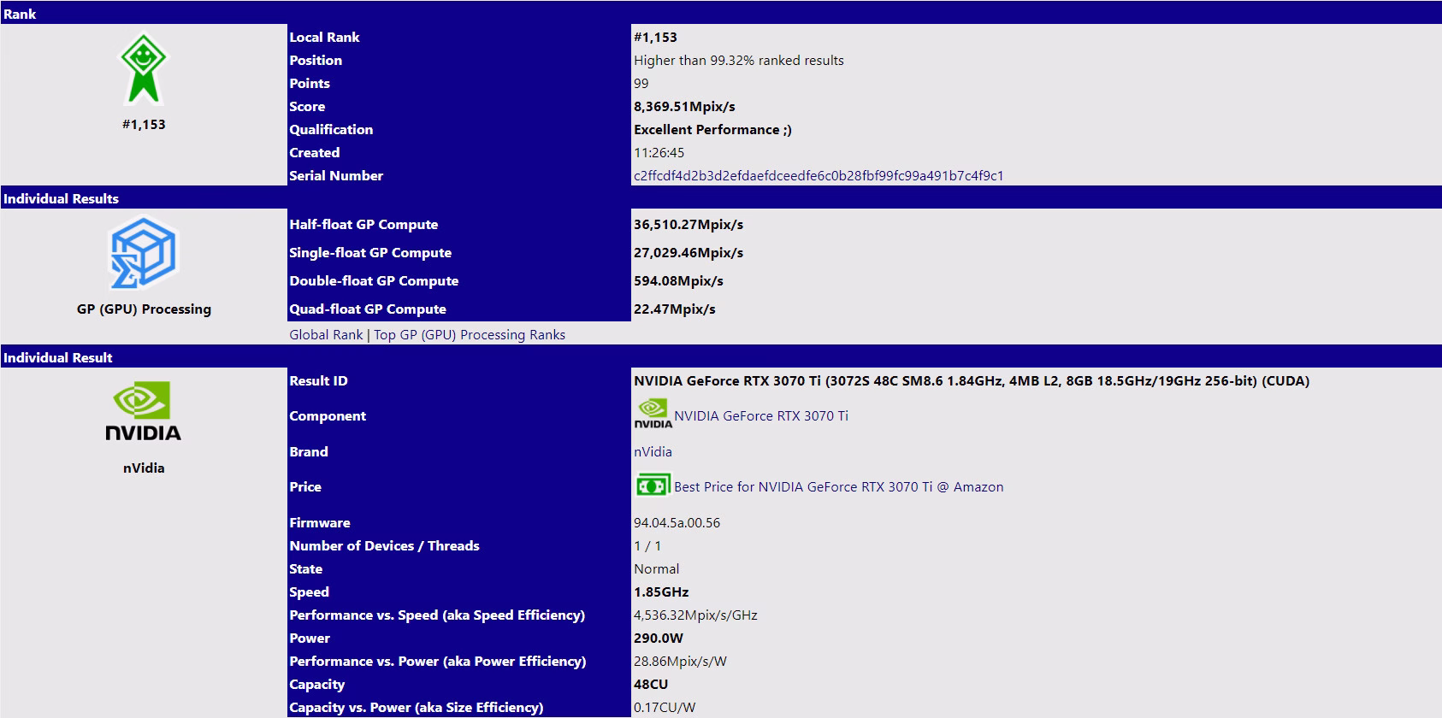This screenshot has height=718, width=1442.
Task: Click the #1,153 label under the ribbon
Action: tap(144, 124)
